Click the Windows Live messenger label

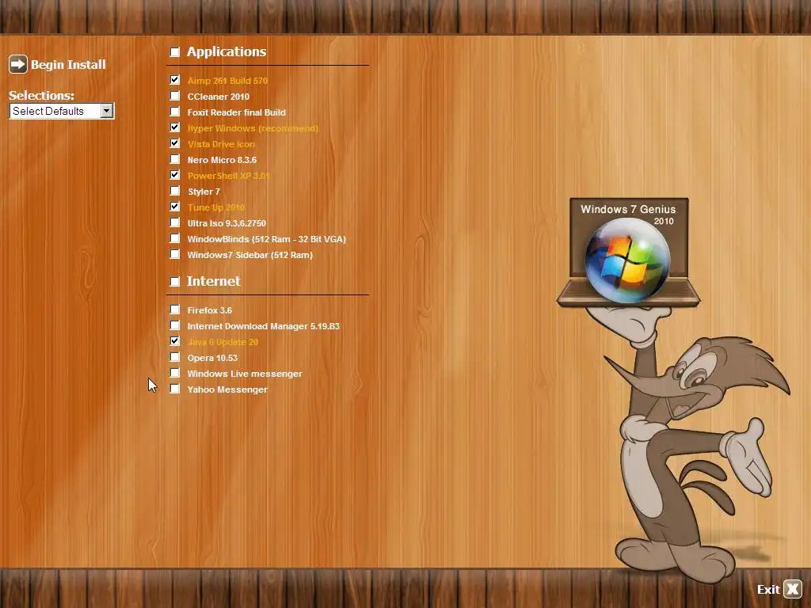point(245,374)
